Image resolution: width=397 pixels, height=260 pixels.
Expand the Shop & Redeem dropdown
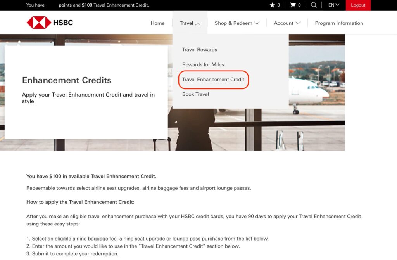[237, 23]
